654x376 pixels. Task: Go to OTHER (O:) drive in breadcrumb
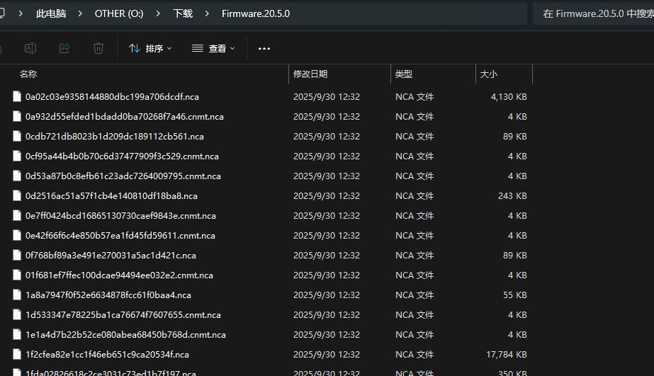tap(119, 13)
